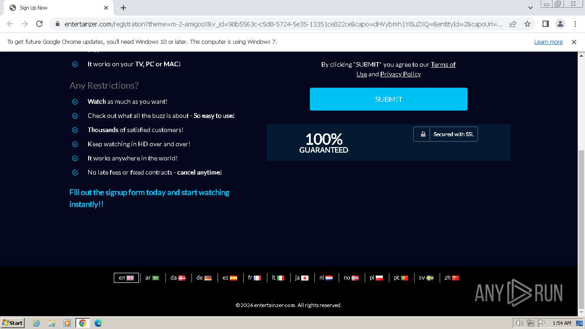Click the copyright entertainzer.com footer text
This screenshot has height=329, width=585.
click(288, 305)
